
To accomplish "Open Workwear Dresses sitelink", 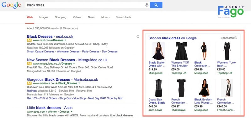I will point(68,51).
